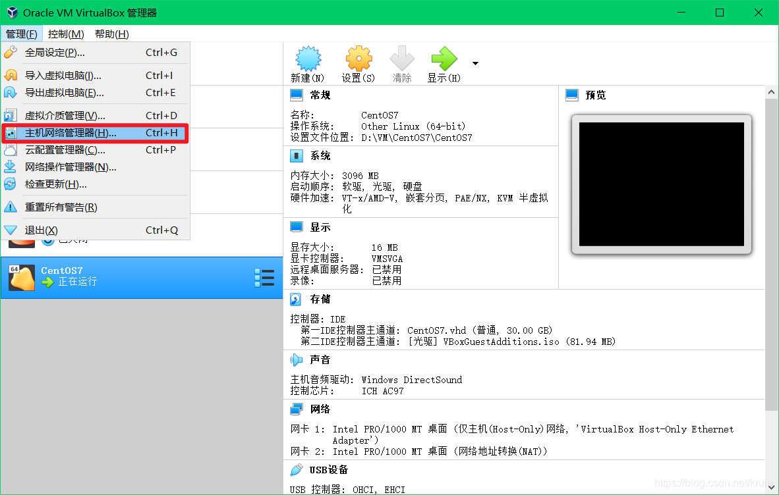Click the virtual media manager icon
779x495 pixels.
[x=11, y=116]
